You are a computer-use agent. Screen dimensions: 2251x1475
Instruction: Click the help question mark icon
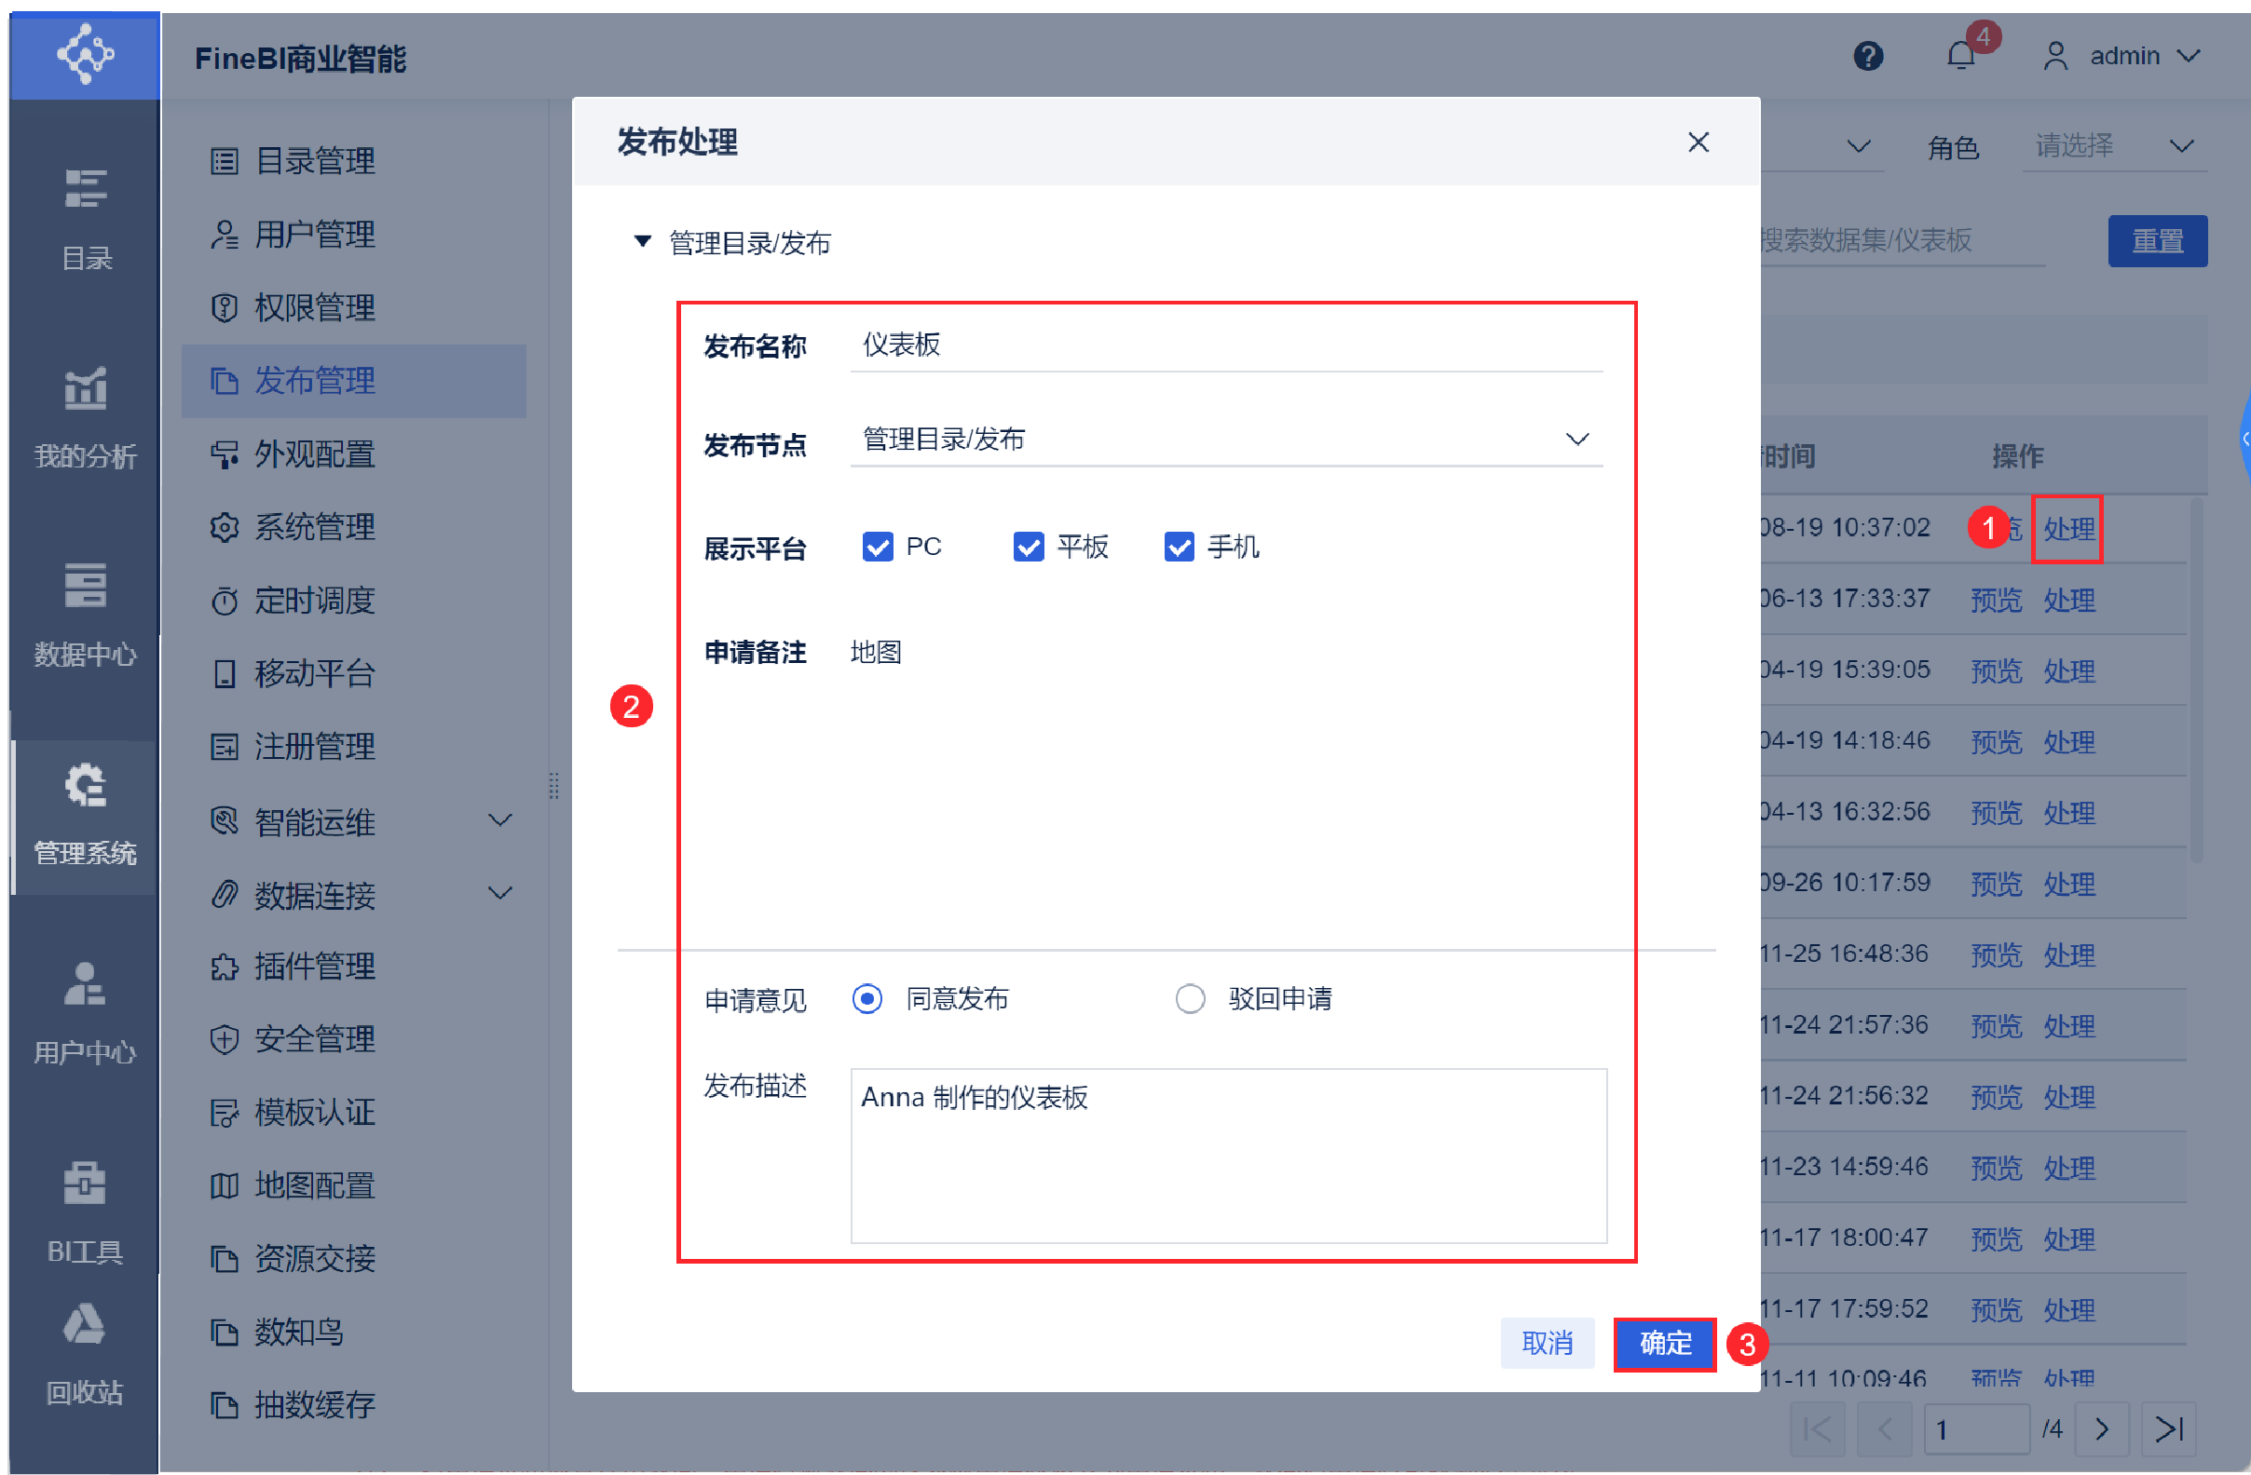click(1867, 57)
